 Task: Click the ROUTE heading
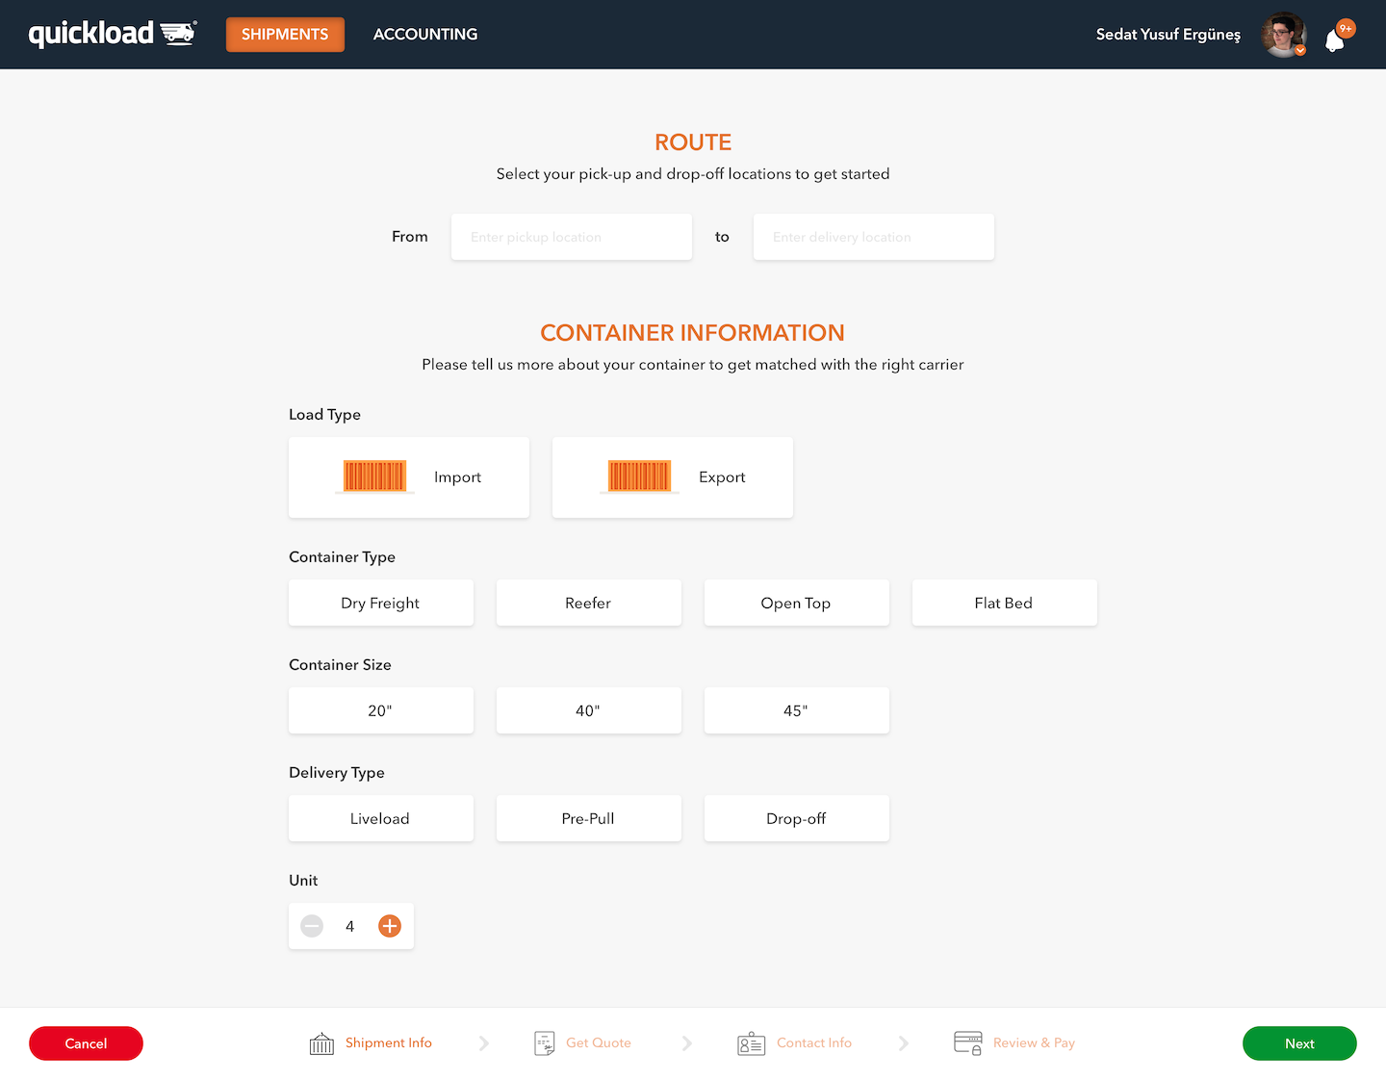pyautogui.click(x=693, y=142)
